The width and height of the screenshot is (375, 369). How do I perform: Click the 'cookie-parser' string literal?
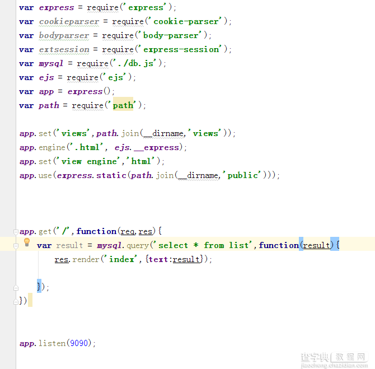click(186, 21)
